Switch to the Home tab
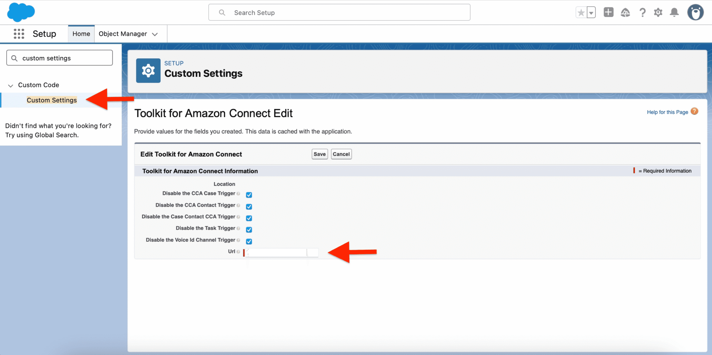 tap(81, 34)
